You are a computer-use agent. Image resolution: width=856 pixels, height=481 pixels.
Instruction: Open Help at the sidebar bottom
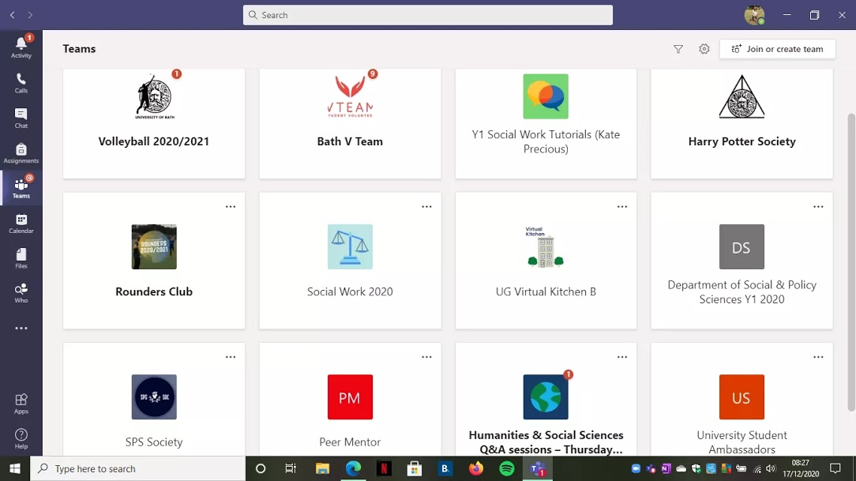coord(21,439)
